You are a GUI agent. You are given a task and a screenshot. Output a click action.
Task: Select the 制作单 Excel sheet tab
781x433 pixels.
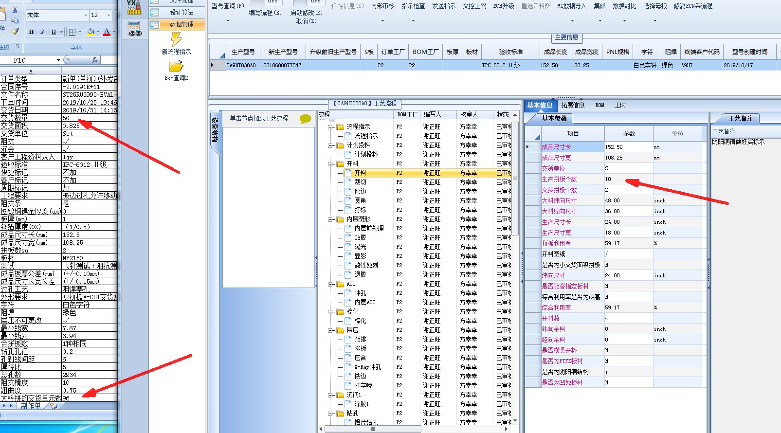click(x=31, y=406)
